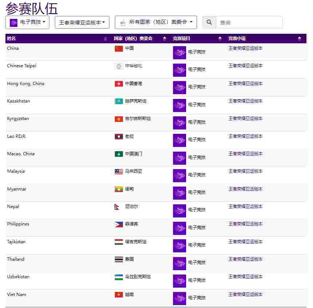Click the esports icon in Nepal row
The width and height of the screenshot is (313, 308).
point(180,211)
